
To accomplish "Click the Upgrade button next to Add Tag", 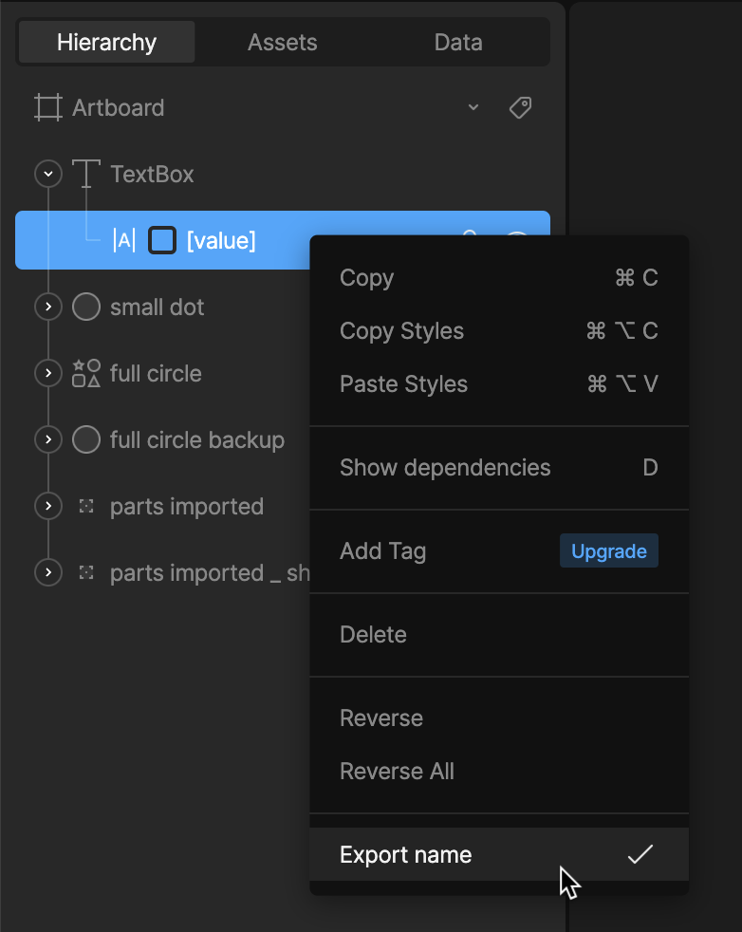I will click(608, 551).
